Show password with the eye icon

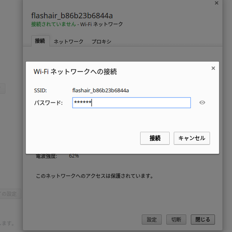pos(202,102)
